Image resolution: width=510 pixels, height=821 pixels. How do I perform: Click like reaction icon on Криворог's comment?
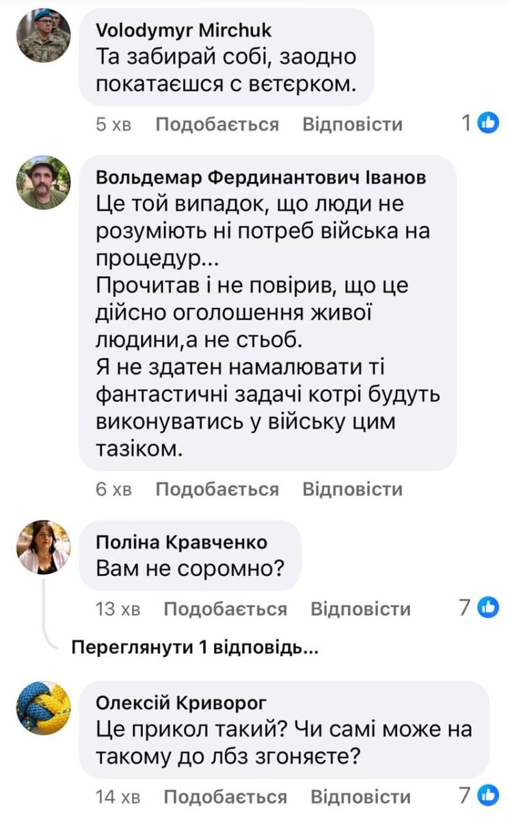488,796
